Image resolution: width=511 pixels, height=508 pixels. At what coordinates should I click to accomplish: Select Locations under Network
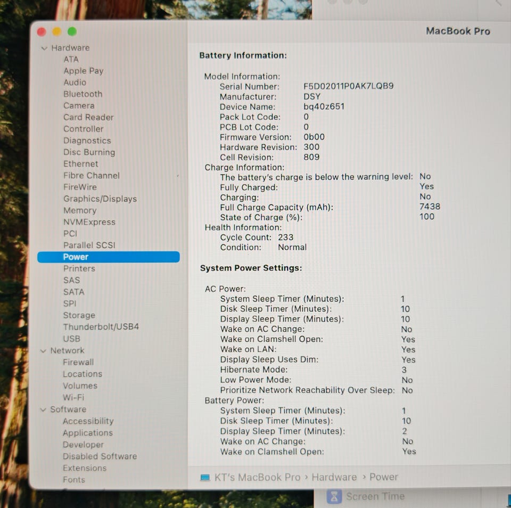point(83,374)
